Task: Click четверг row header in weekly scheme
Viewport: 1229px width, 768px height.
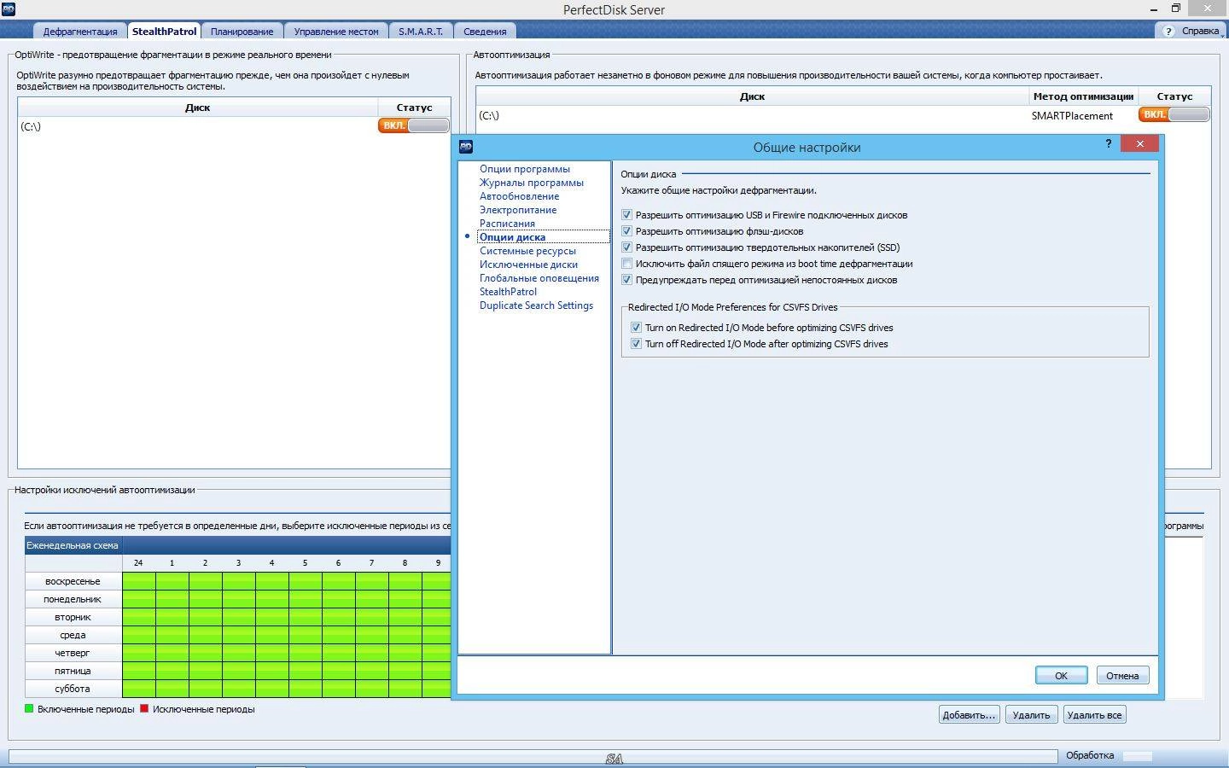Action: (x=73, y=653)
